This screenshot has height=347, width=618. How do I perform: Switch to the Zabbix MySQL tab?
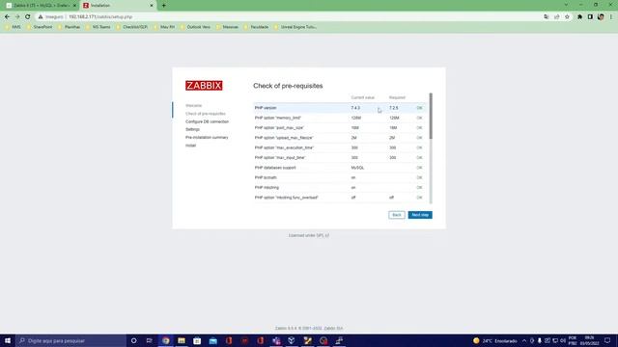(41, 6)
